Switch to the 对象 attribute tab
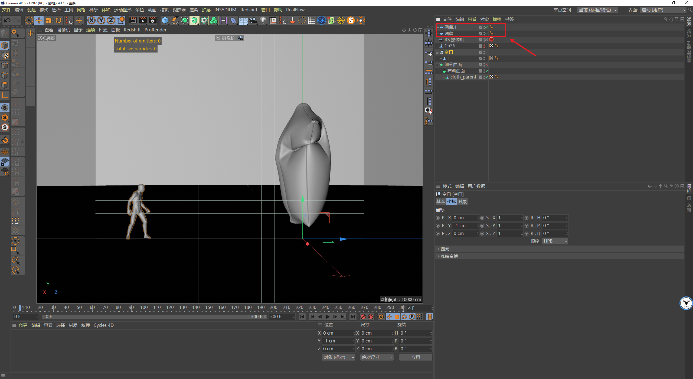Viewport: 693px width, 379px height. click(462, 202)
